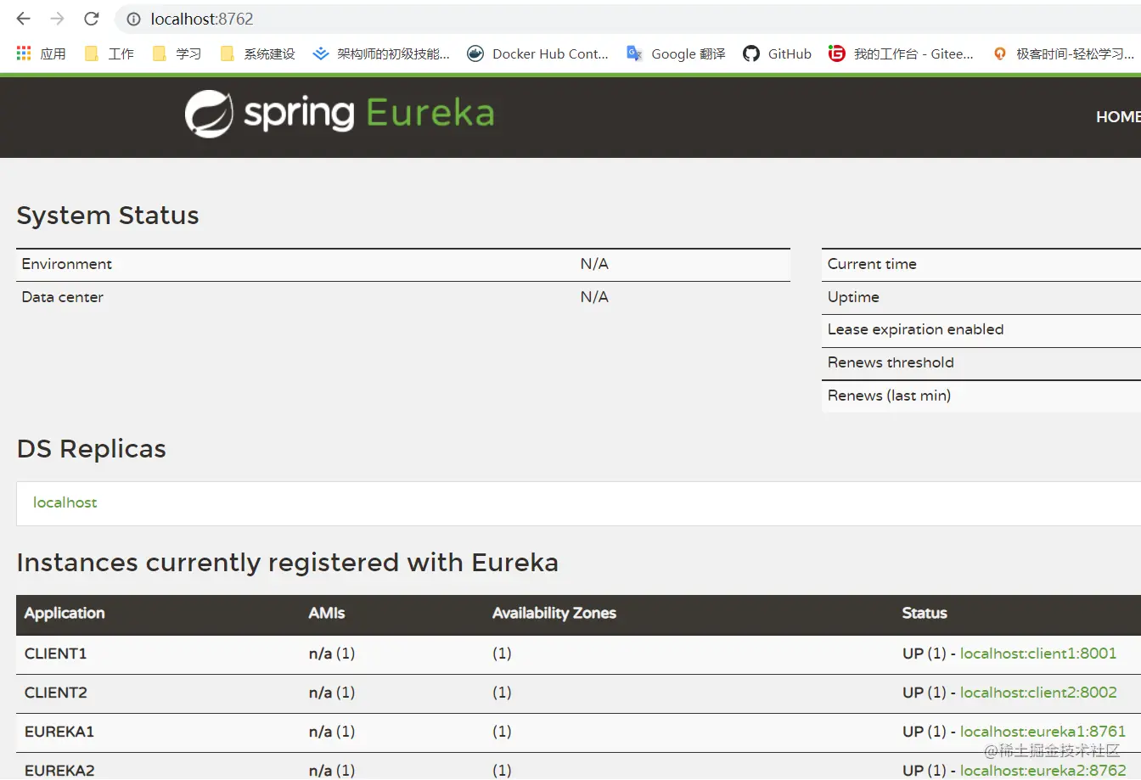Open the localhost:client2:8002 instance link
Image resolution: width=1141 pixels, height=780 pixels.
tap(1037, 693)
